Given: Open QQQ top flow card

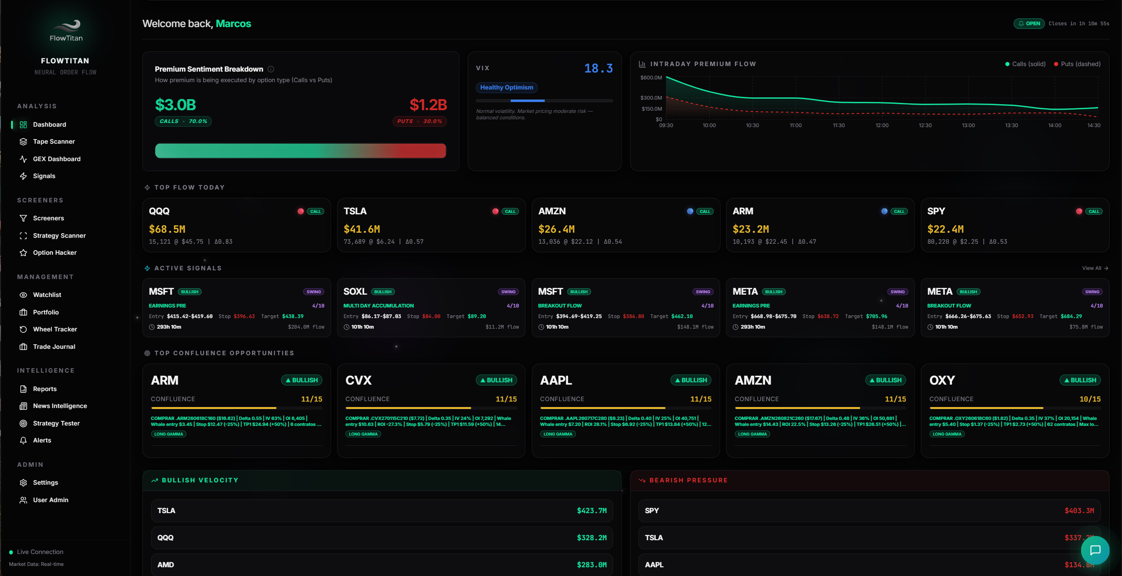Looking at the screenshot, I should click(x=237, y=225).
